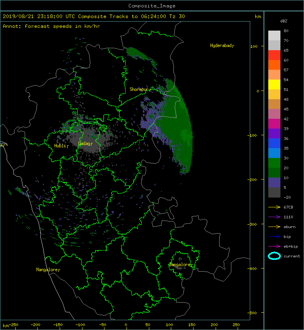Click the magenta eb+bip arrow icon
Viewport: 304px width, 330px height.
274,246
